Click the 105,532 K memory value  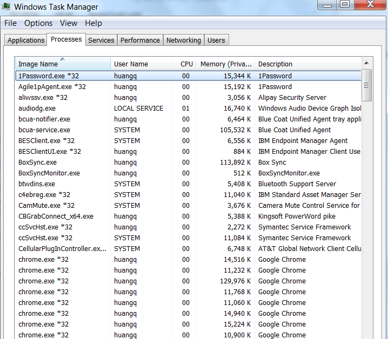coord(235,130)
